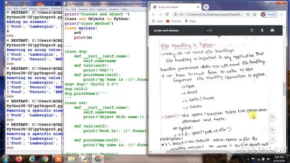Viewport: 290px width, 163px height.
Task: Click the zoom magnifier icon in address bar
Action: click(248, 14)
